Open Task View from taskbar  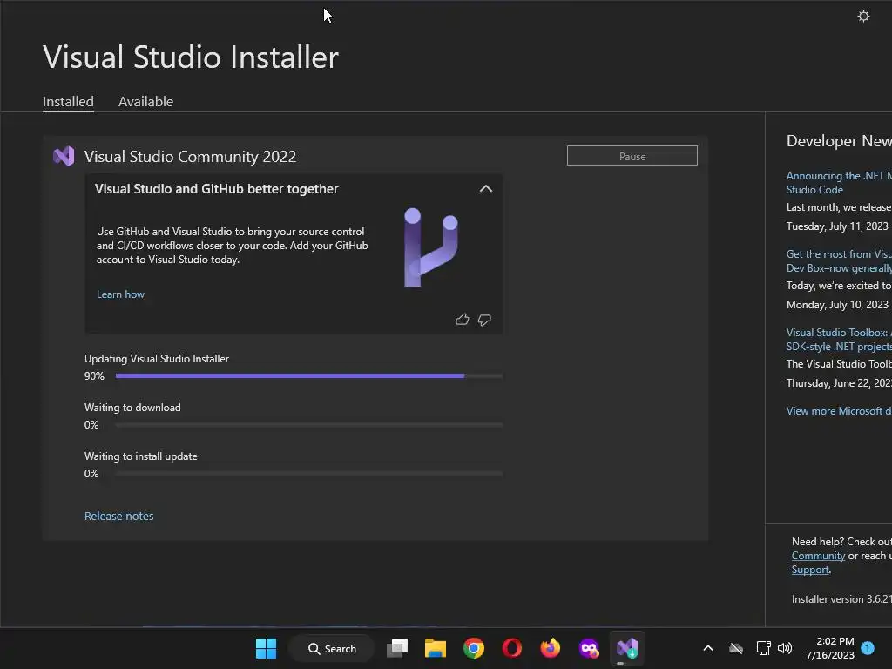[397, 648]
